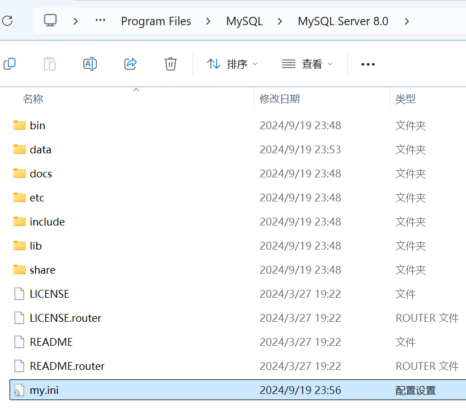The height and width of the screenshot is (418, 466).
Task: Open the 查看 view dropdown
Action: coord(308,64)
